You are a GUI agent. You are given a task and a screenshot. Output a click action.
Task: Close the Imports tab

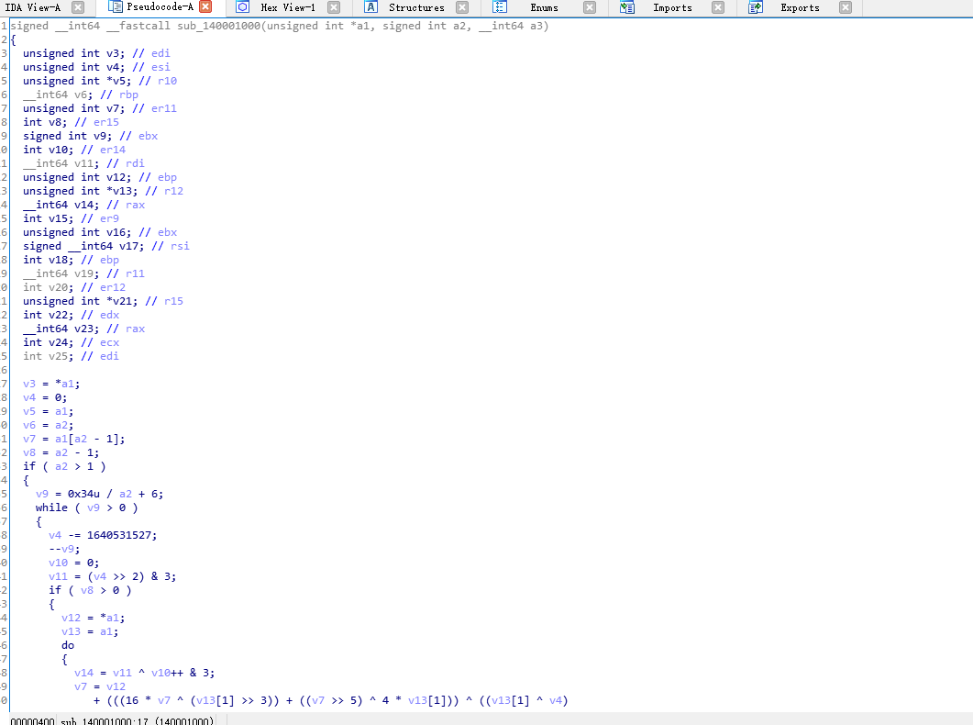pyautogui.click(x=718, y=7)
